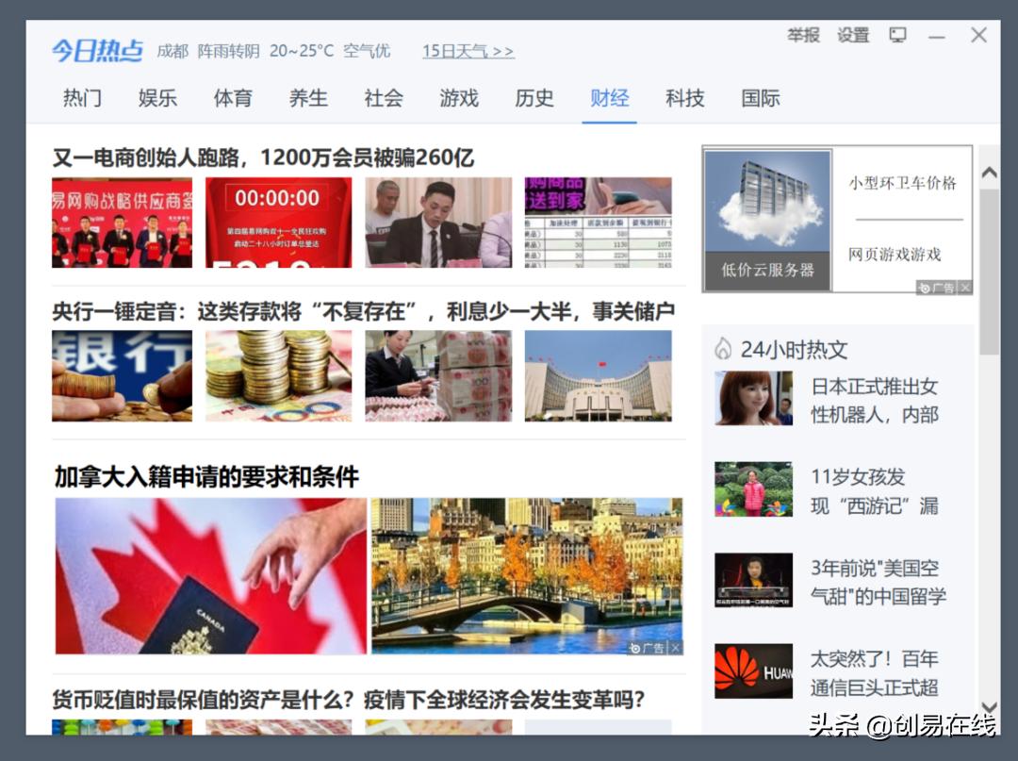This screenshot has width=1018, height=761.
Task: Select the 热门 tab
Action: tap(81, 98)
